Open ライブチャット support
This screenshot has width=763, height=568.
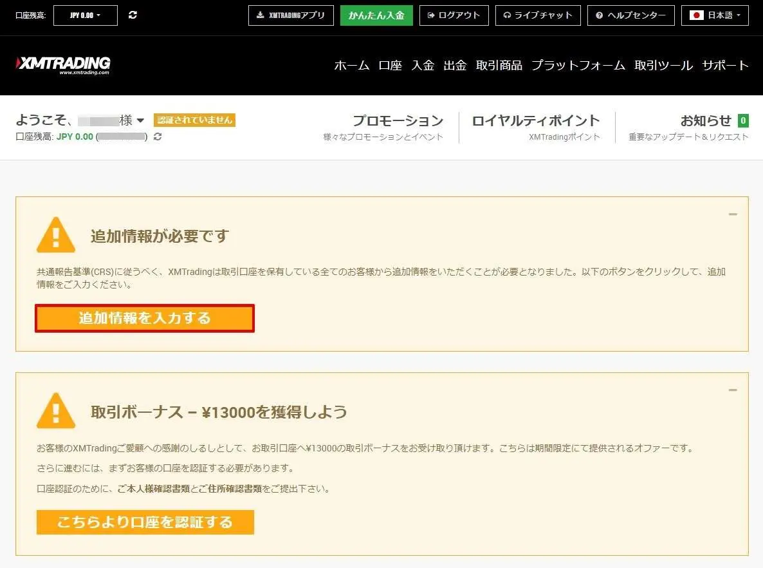point(538,15)
